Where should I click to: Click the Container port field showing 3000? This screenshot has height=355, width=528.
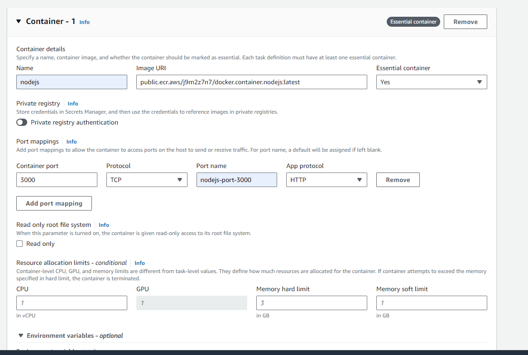[x=56, y=180]
